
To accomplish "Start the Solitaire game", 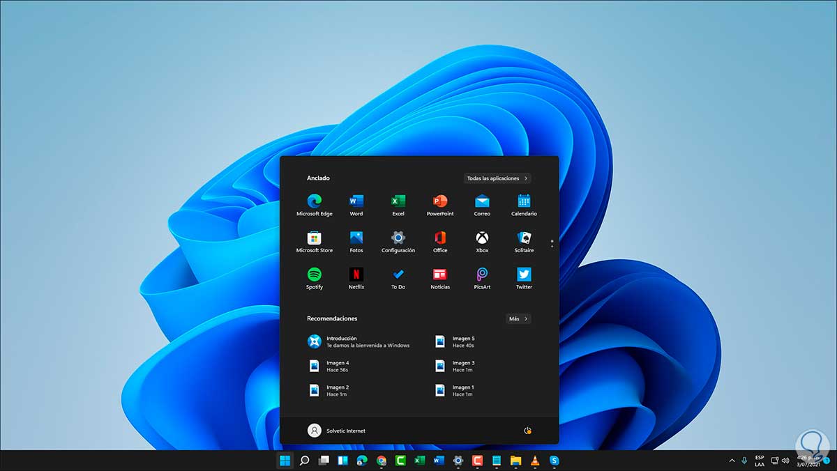I will tap(524, 241).
